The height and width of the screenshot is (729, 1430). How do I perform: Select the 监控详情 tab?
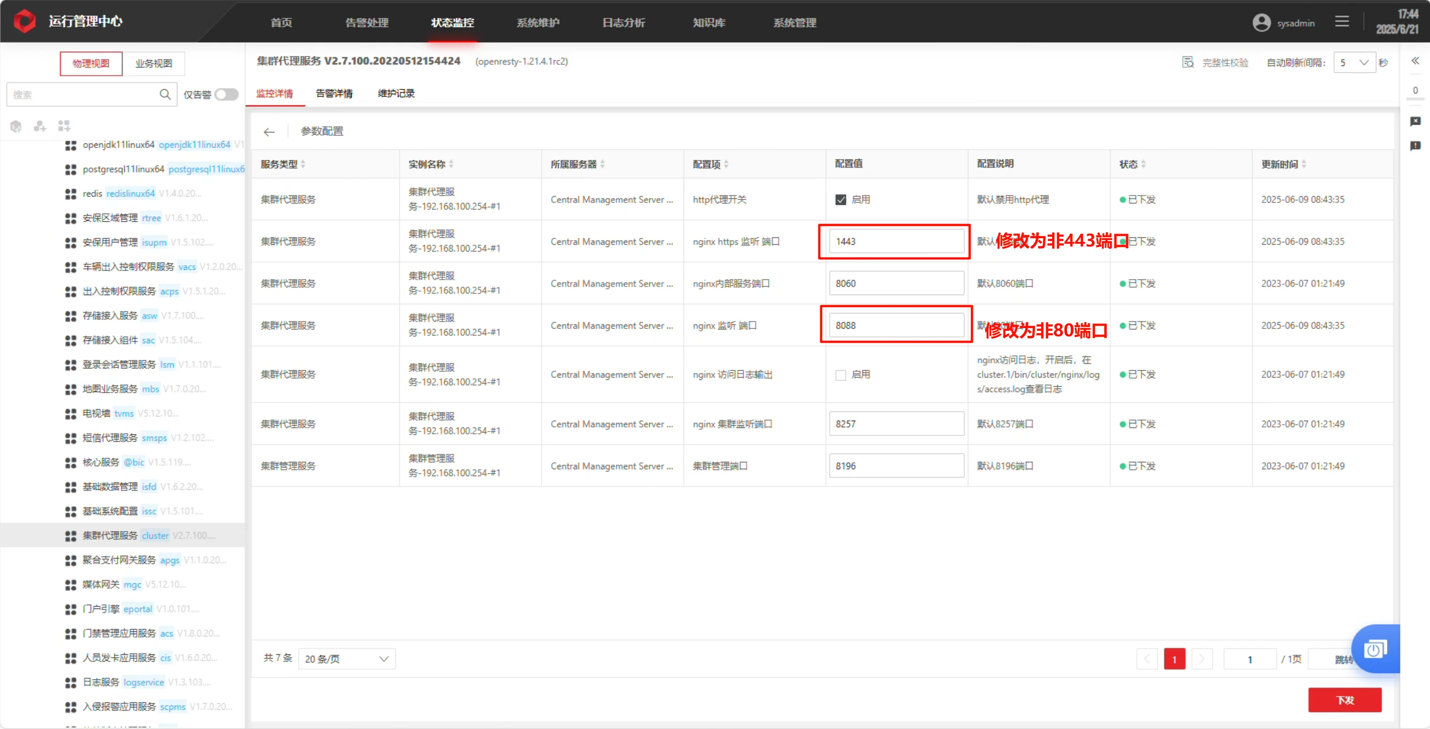point(274,93)
